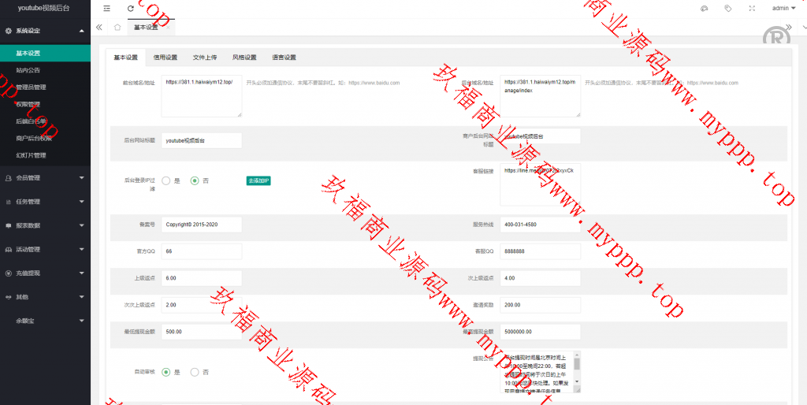
Task: Open 站内公告 in the sidebar
Action: [x=28, y=70]
